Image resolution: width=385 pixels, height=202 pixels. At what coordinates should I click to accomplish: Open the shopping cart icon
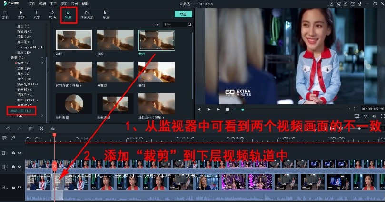338,4
